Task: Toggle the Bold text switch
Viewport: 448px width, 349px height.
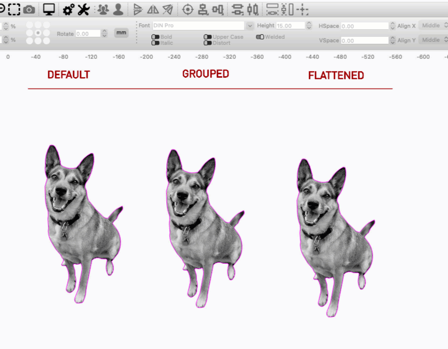Action: tap(155, 37)
